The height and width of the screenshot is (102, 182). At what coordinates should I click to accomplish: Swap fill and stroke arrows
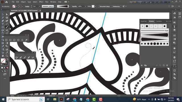tap(8, 59)
